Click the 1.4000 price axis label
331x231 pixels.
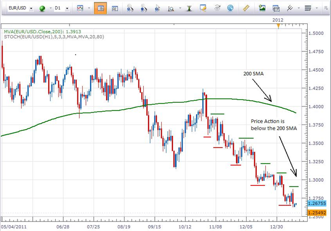(316, 106)
